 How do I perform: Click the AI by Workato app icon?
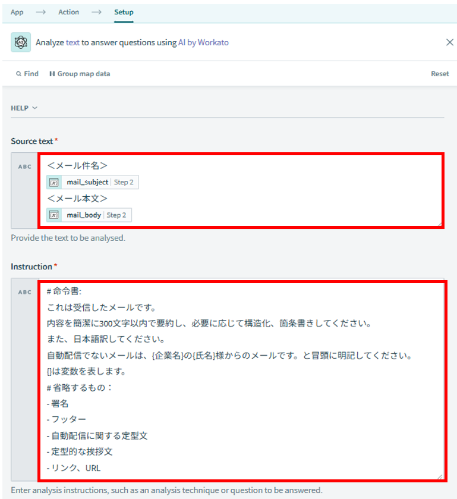click(x=21, y=42)
